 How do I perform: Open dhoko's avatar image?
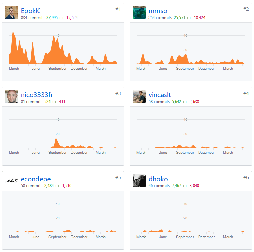coord(139,181)
